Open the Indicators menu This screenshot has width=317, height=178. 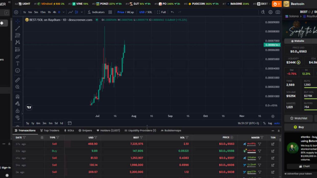pos(96,12)
